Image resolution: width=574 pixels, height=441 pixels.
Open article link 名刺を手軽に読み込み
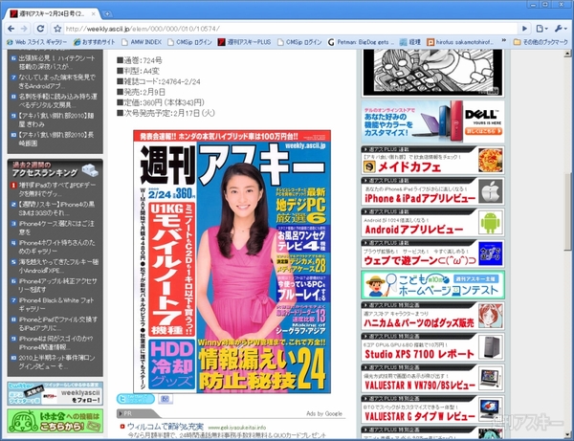coord(57,100)
